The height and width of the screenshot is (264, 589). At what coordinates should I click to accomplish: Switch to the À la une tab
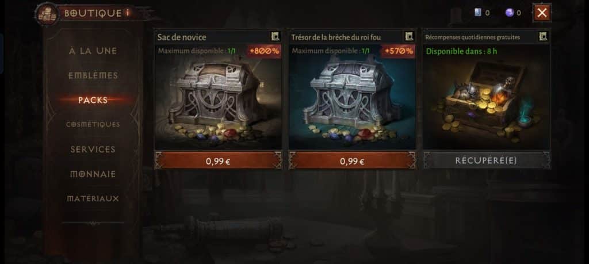93,51
